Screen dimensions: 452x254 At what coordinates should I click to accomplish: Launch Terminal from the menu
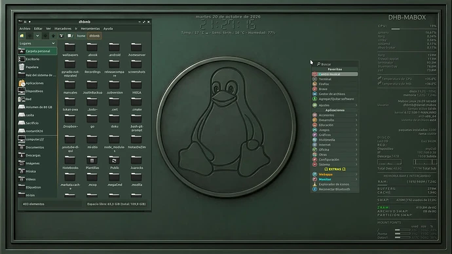335,79
